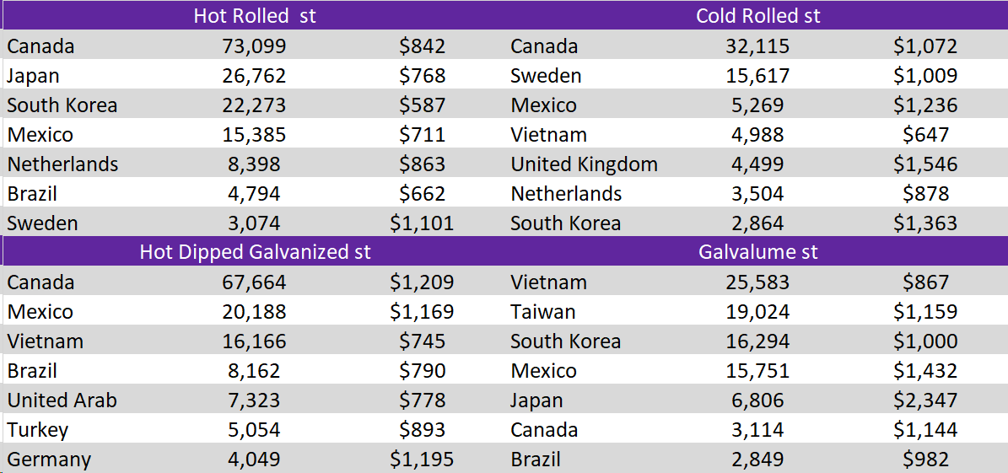1008x473 pixels.
Task: Select the Cold Rolled st header
Action: [757, 16]
